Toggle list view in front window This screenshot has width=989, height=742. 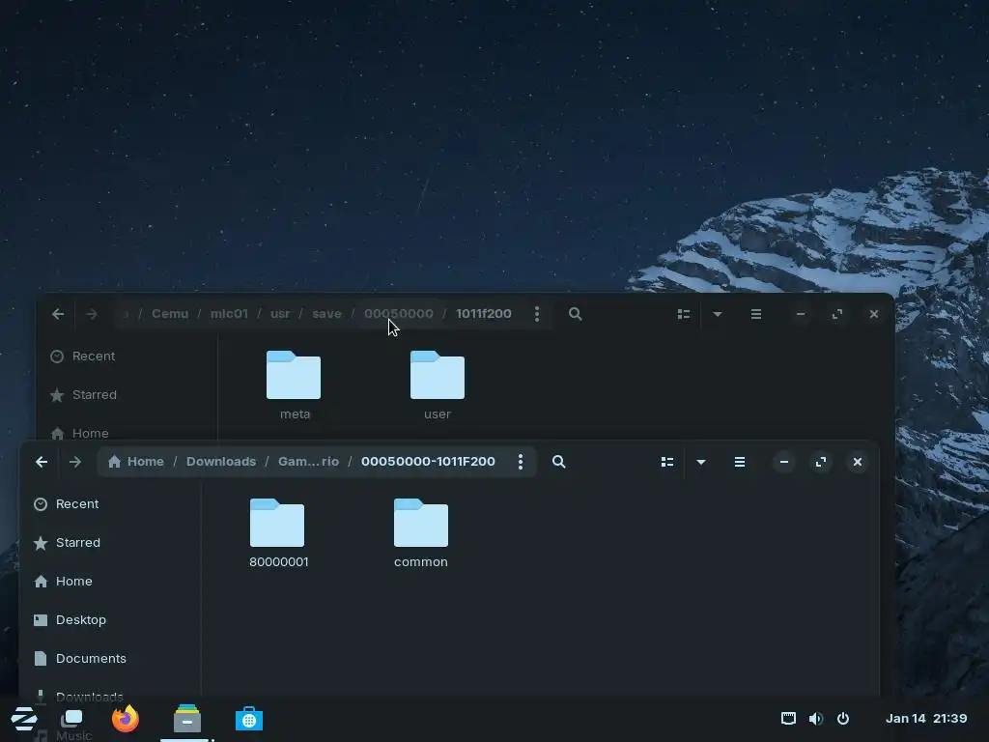click(667, 462)
